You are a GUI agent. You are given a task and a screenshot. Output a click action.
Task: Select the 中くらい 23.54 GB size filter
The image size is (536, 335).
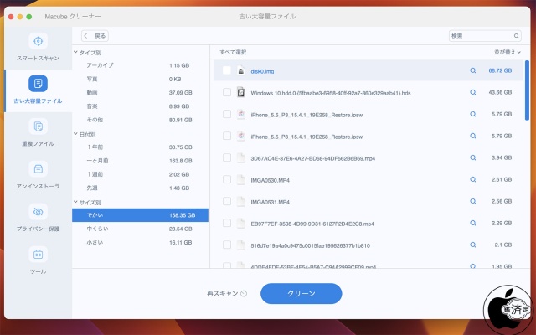click(140, 229)
